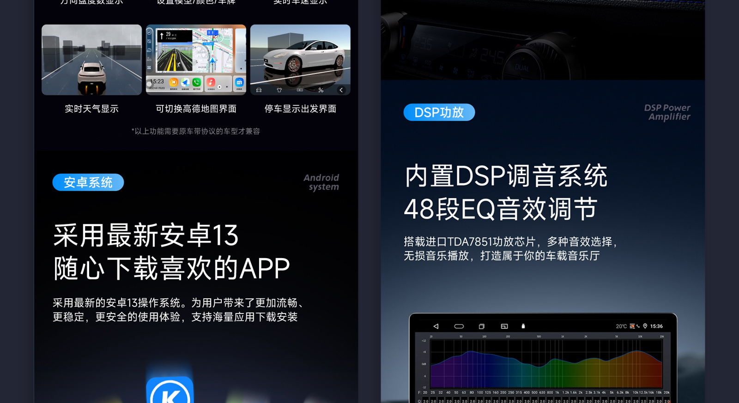739x403 pixels.
Task: Click the 15:36 clock in the EQ status bar
Action: (x=656, y=326)
